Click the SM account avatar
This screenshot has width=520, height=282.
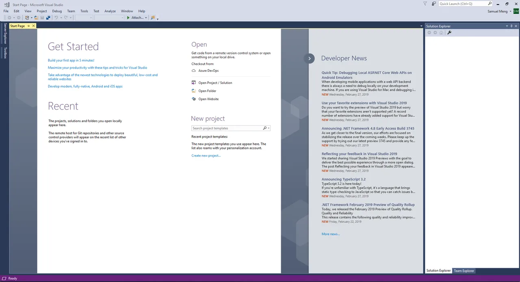(x=516, y=11)
